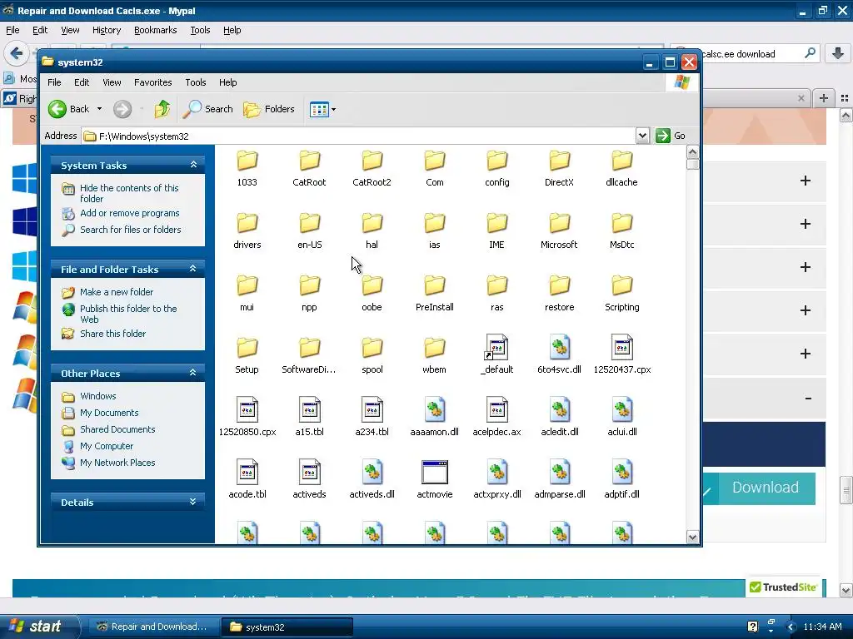Open My Network Places link

[117, 463]
